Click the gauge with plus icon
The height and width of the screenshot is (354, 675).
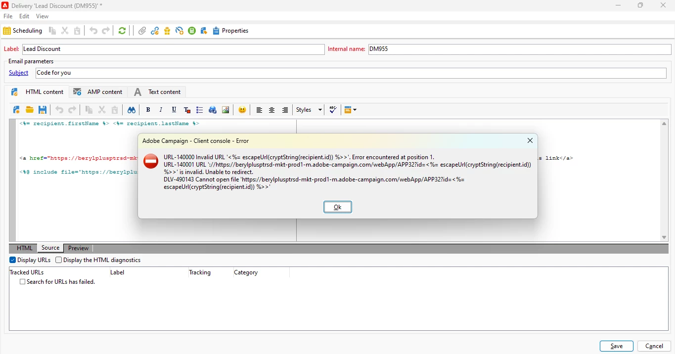[x=180, y=31]
